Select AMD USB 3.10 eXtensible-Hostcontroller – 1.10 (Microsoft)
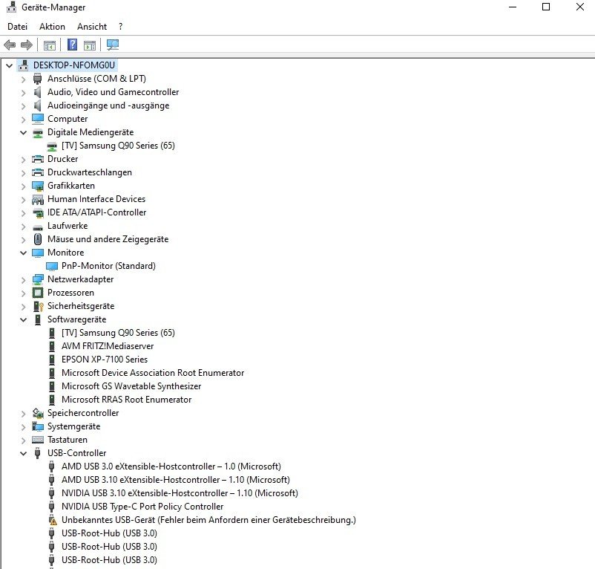The image size is (595, 569). 176,480
